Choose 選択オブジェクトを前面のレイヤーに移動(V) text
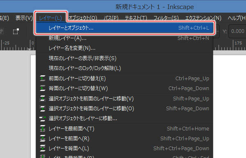 point(91,99)
